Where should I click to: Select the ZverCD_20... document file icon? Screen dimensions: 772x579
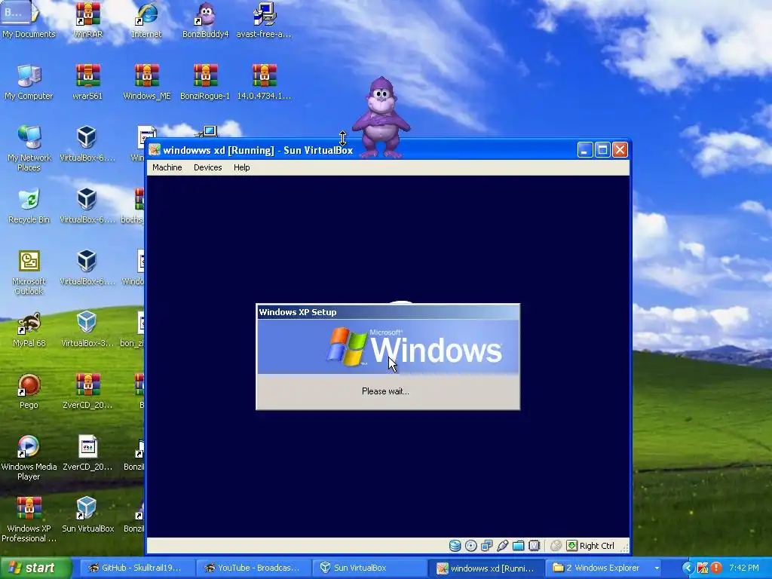87,453
